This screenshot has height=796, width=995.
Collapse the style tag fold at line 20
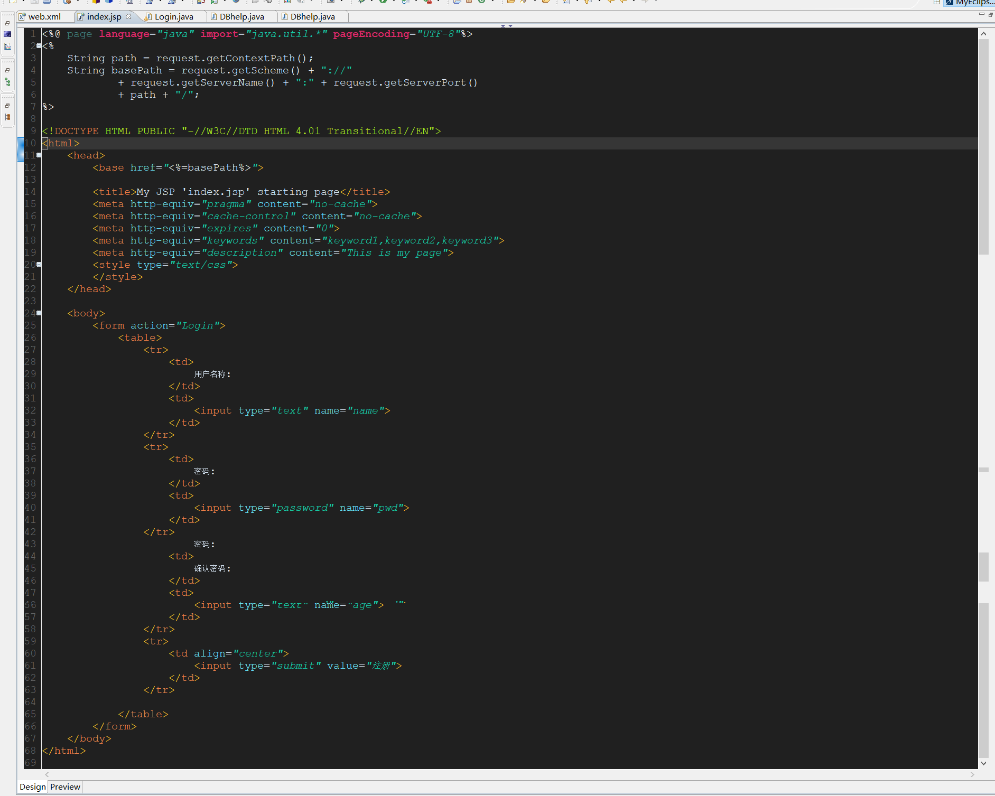[39, 265]
